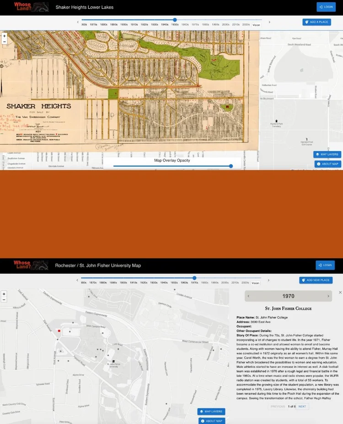Open About Map on Rochester map
Screen dimensions: 343x424
[x=212, y=421]
